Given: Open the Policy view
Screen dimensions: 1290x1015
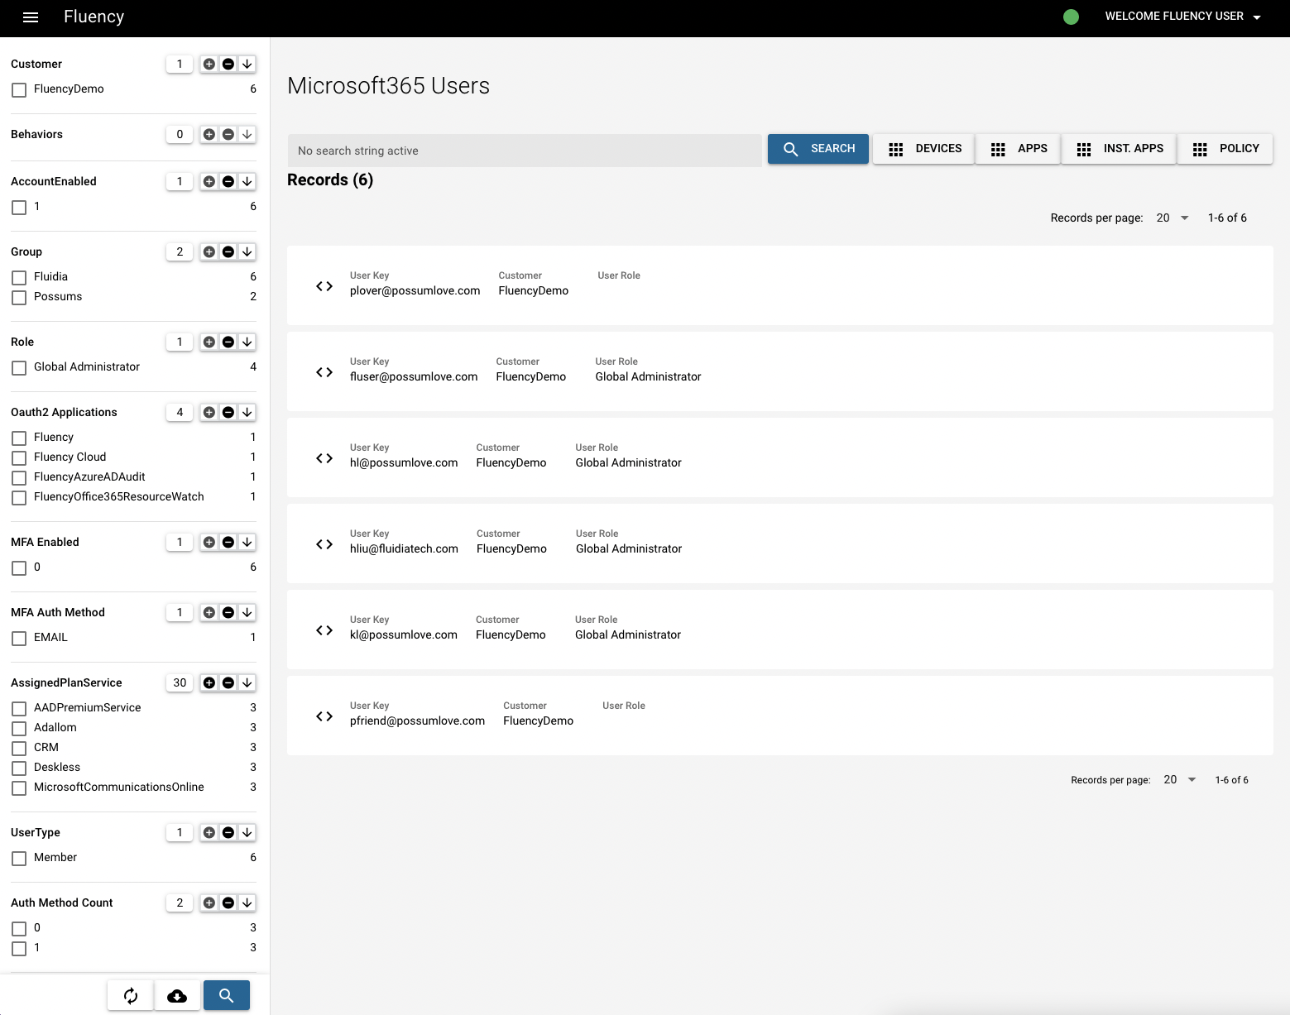Looking at the screenshot, I should coord(1225,149).
